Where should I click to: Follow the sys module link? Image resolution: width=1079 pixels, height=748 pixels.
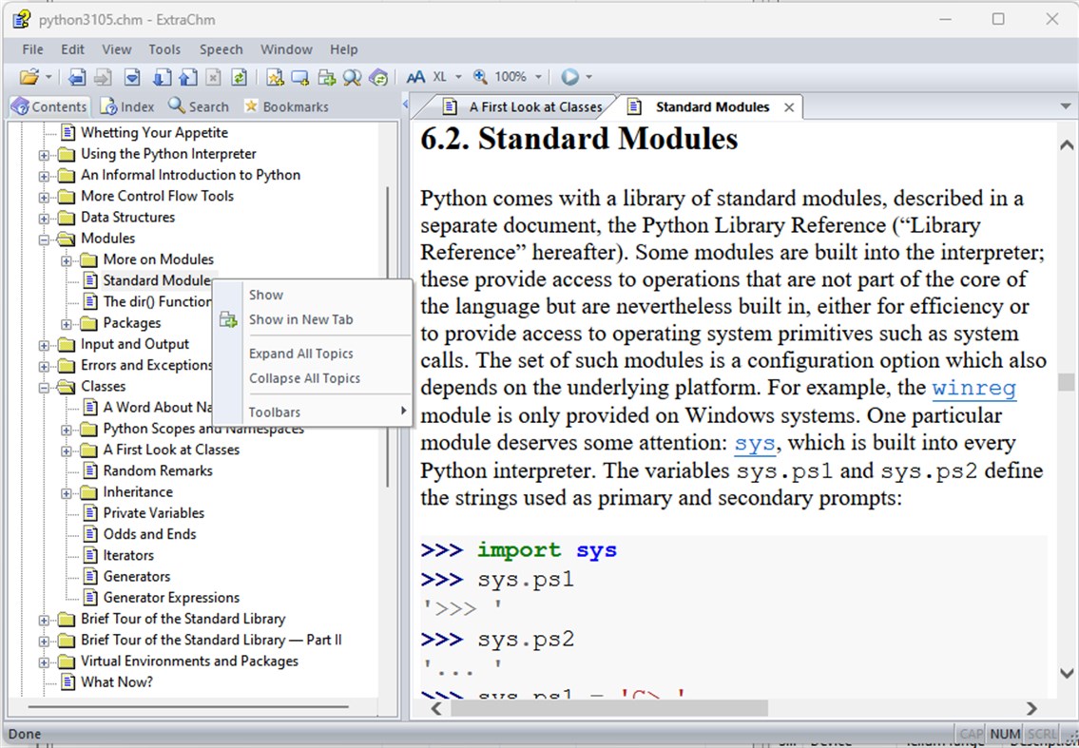click(x=755, y=443)
